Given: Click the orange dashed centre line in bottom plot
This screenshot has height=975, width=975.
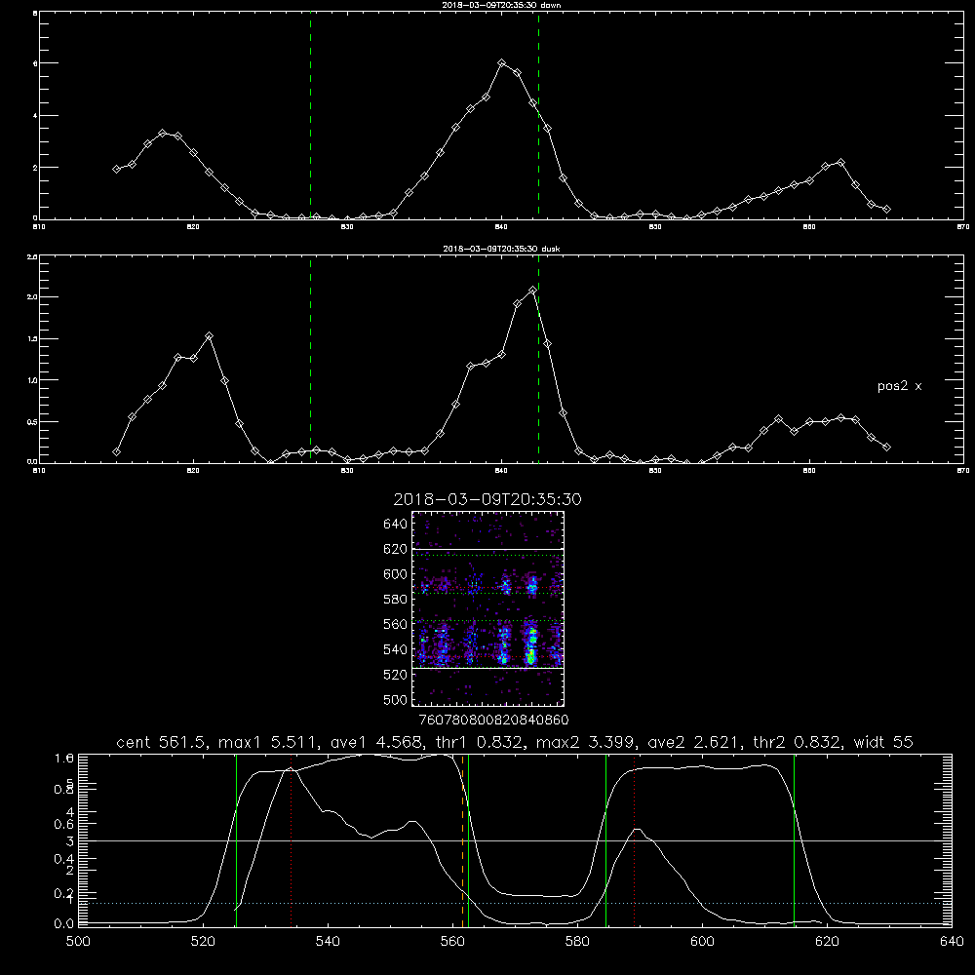Looking at the screenshot, I should point(462,840).
